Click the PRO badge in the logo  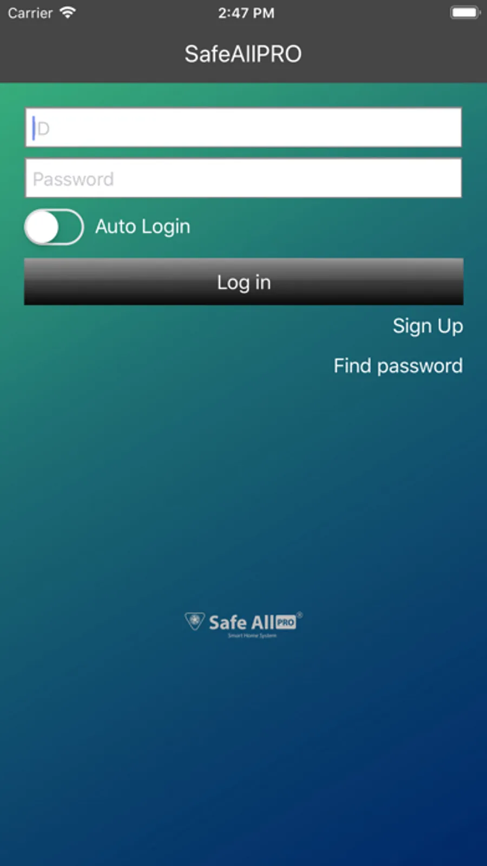(286, 622)
